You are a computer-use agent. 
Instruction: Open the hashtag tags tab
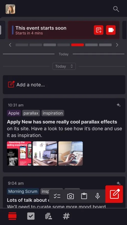pos(66,216)
